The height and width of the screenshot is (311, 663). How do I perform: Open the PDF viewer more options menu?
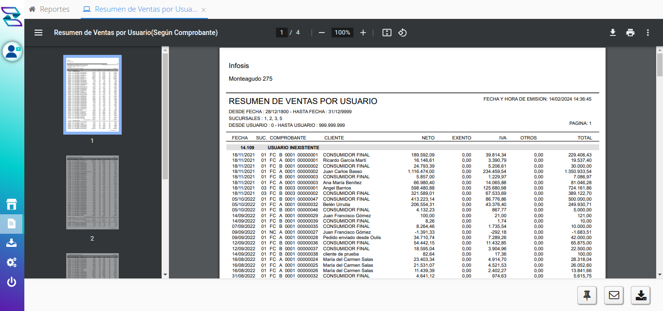tap(648, 33)
